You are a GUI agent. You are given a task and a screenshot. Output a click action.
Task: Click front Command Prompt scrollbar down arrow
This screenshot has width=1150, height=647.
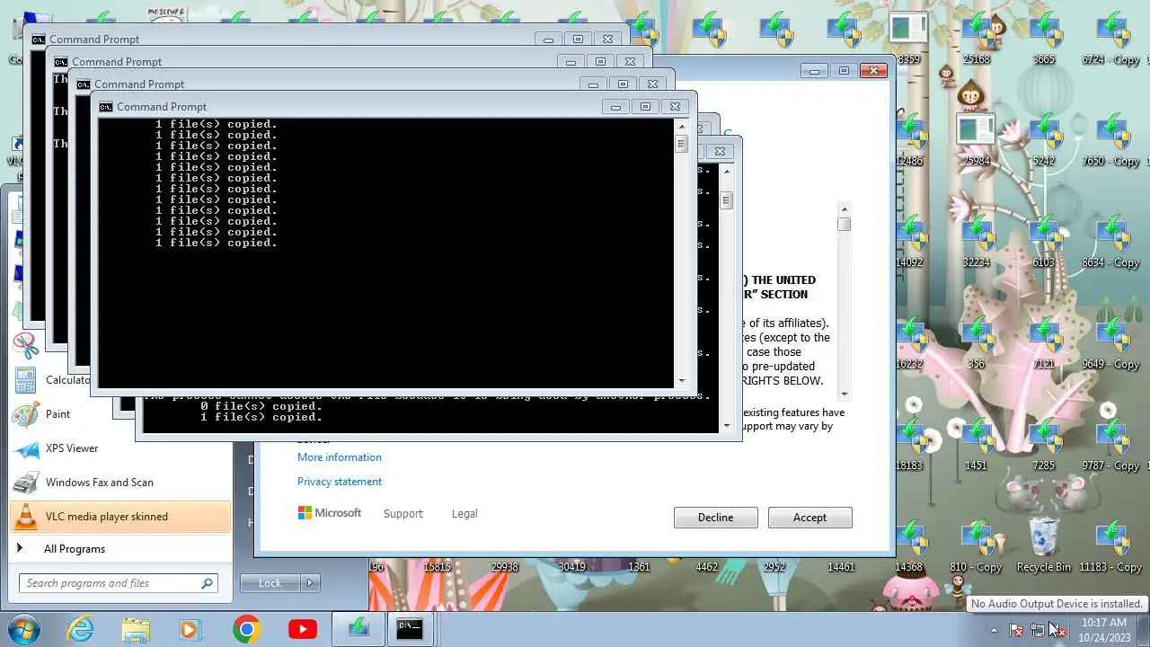(x=681, y=381)
